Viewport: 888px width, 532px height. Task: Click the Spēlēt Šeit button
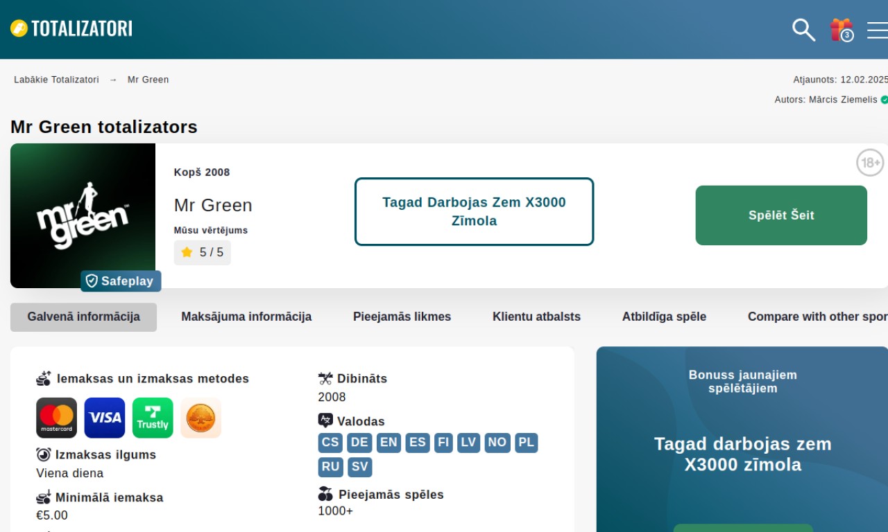pyautogui.click(x=781, y=215)
